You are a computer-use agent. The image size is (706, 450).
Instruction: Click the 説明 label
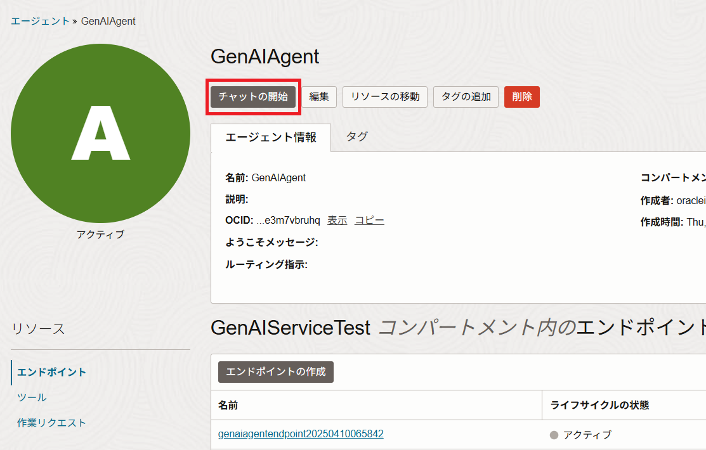(237, 200)
